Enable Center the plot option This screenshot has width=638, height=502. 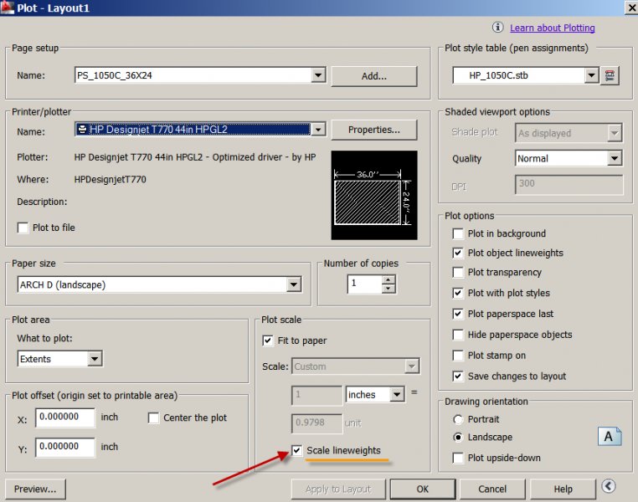153,417
